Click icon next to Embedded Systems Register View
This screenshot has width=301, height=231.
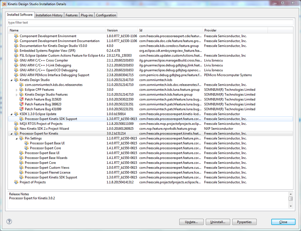tap(16, 51)
